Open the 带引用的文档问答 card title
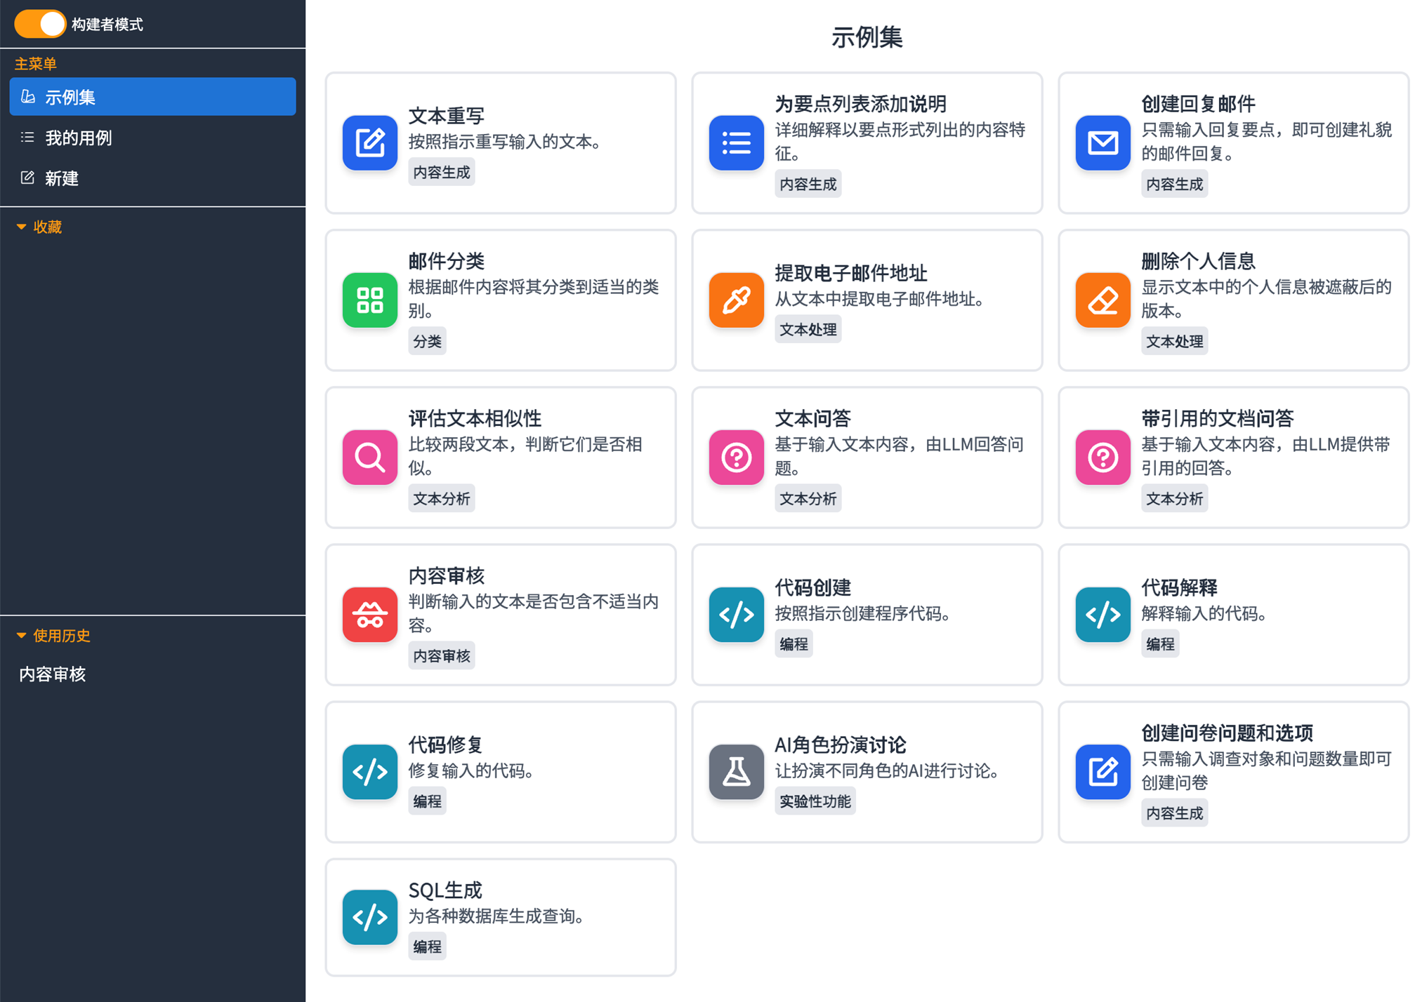 pyautogui.click(x=1216, y=418)
